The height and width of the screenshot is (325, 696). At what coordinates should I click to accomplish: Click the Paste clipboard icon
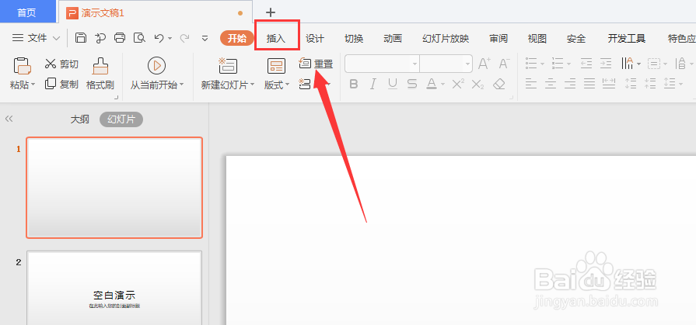click(23, 66)
